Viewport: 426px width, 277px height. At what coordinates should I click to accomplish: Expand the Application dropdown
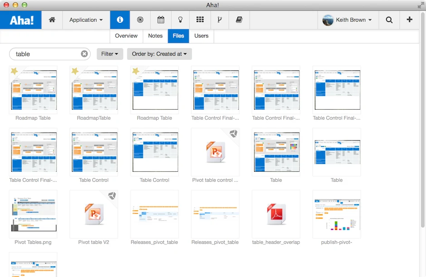click(x=86, y=20)
